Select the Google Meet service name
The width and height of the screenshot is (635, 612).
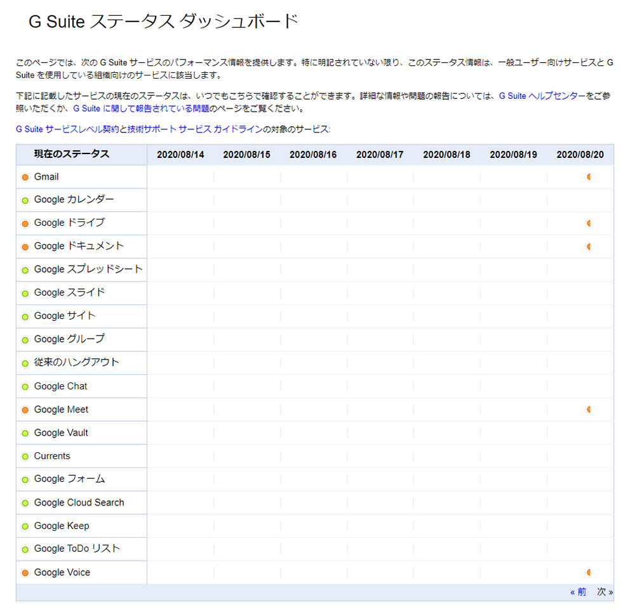pyautogui.click(x=61, y=409)
